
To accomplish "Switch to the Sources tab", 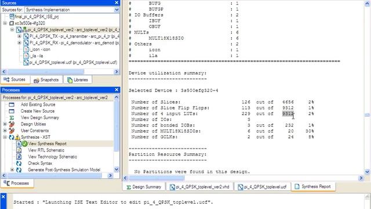I will click(x=16, y=80).
